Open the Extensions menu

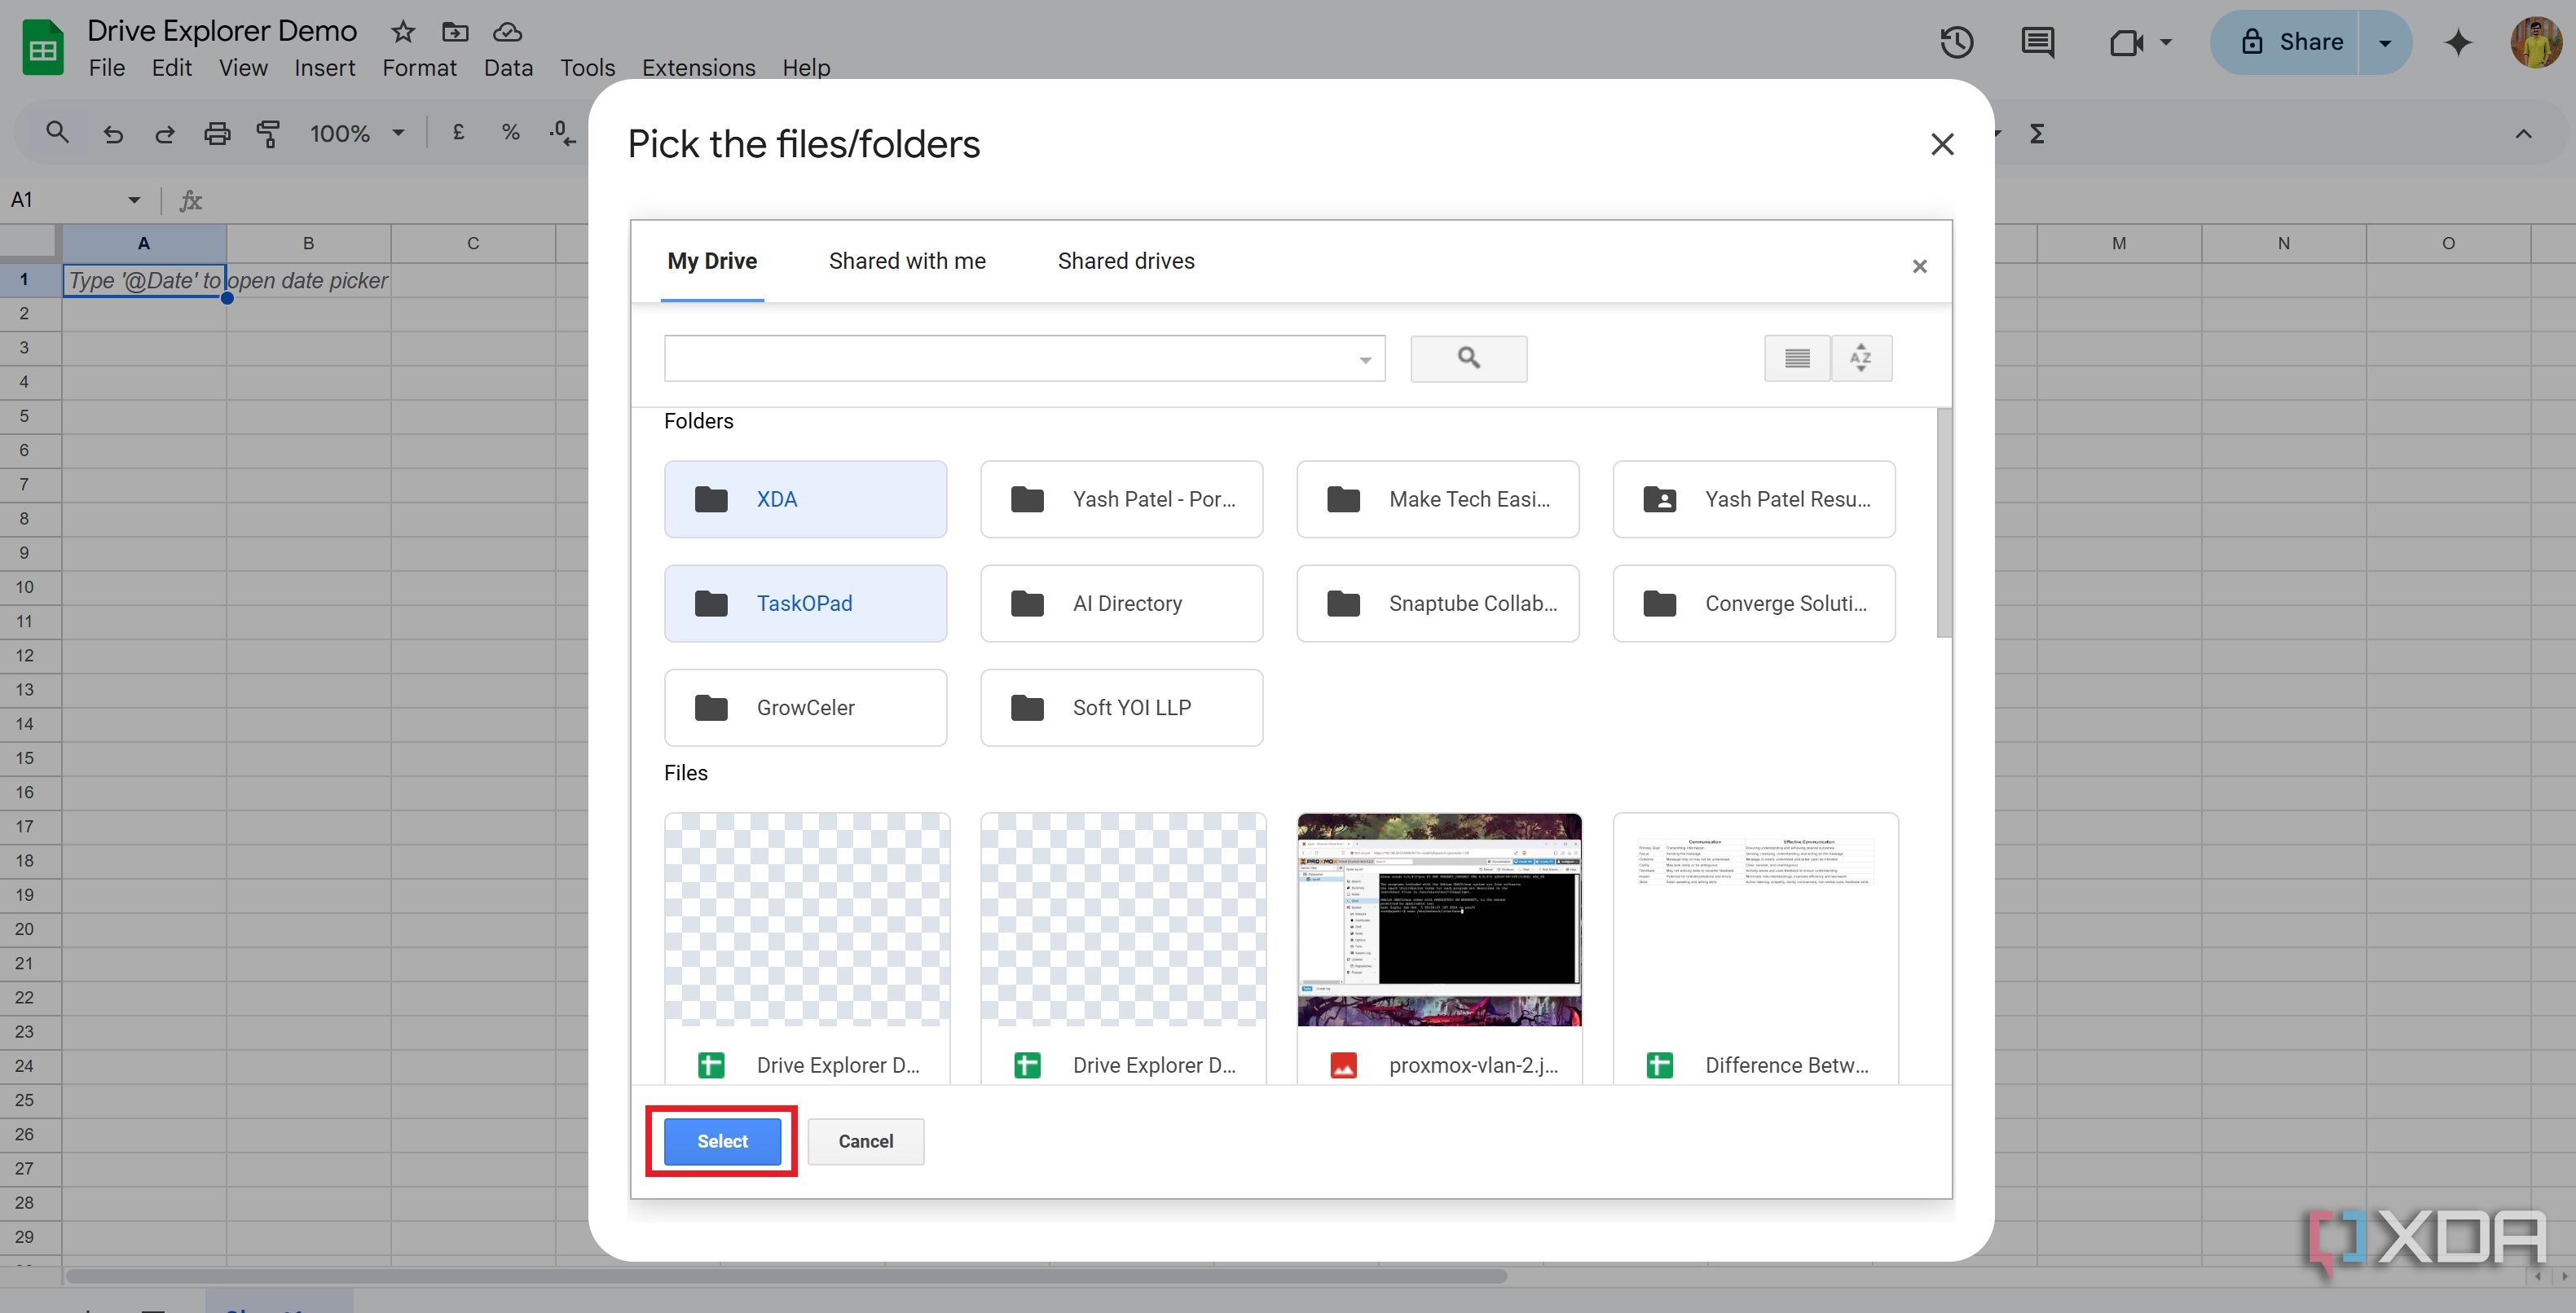point(698,67)
